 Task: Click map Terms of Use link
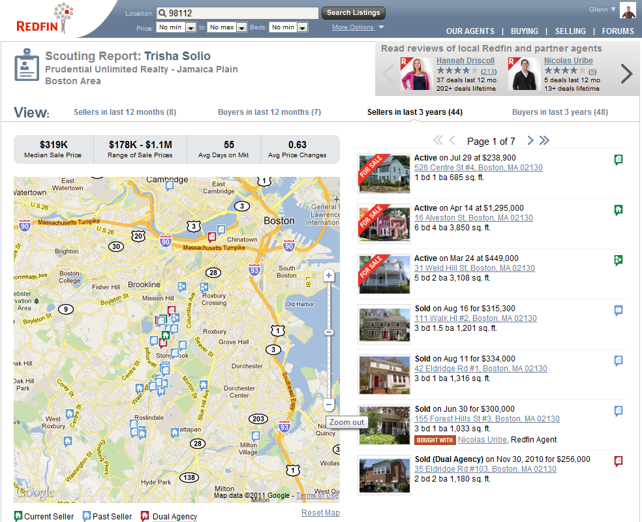coord(317,495)
